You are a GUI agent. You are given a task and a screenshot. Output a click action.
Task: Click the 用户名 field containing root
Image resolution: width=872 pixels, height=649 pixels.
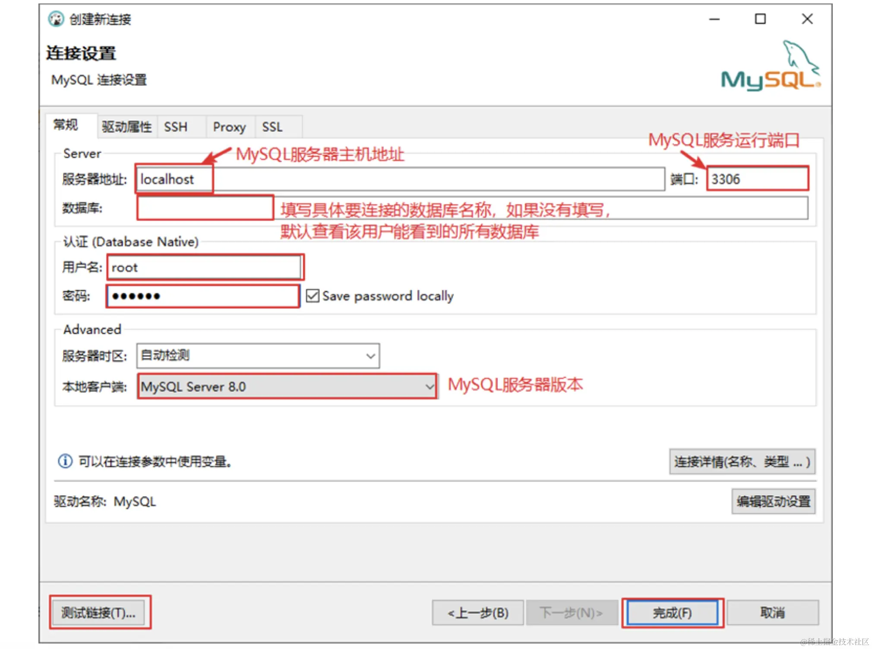205,267
